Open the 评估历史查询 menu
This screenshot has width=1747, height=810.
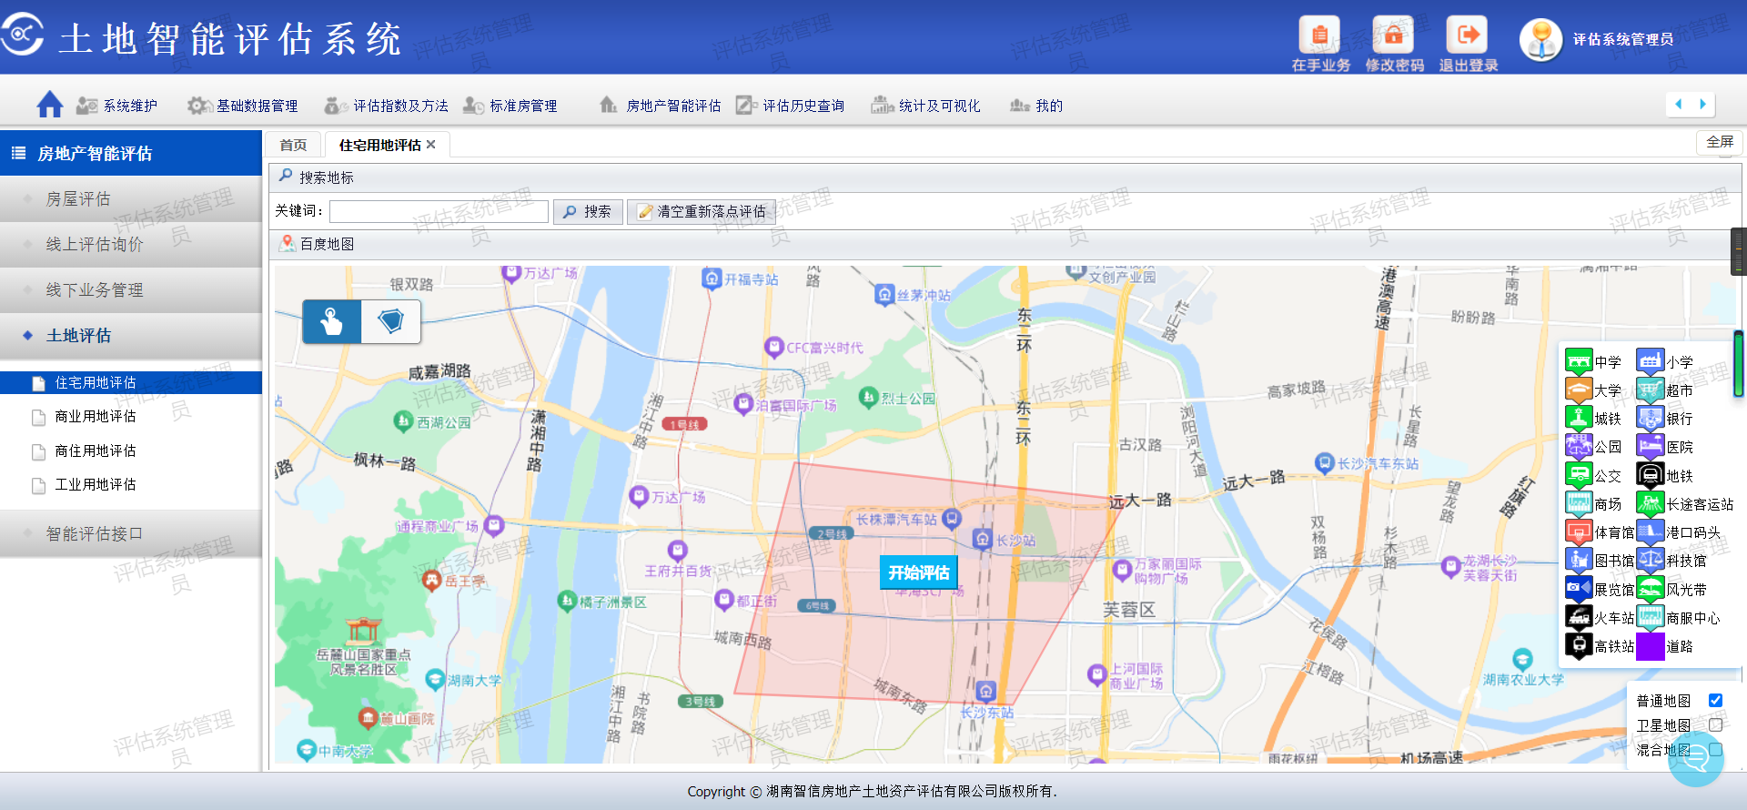(791, 106)
